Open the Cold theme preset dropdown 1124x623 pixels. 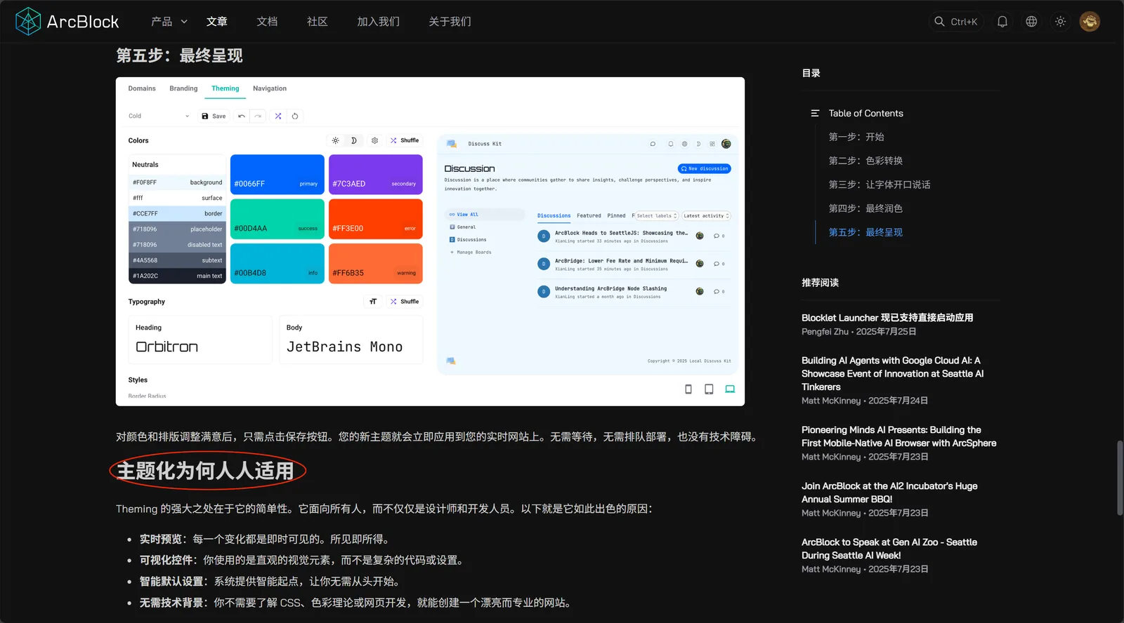pos(159,116)
